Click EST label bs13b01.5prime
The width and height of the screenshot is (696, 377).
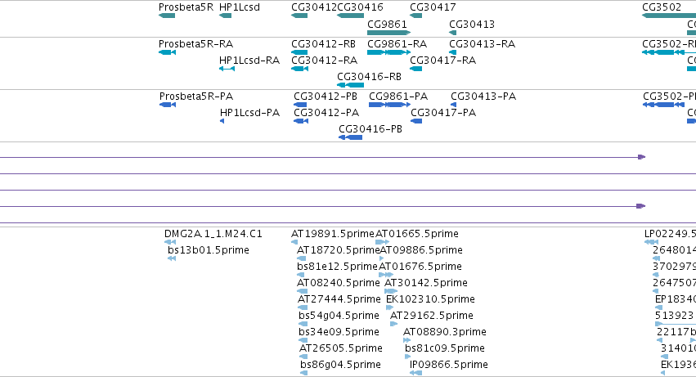(209, 250)
